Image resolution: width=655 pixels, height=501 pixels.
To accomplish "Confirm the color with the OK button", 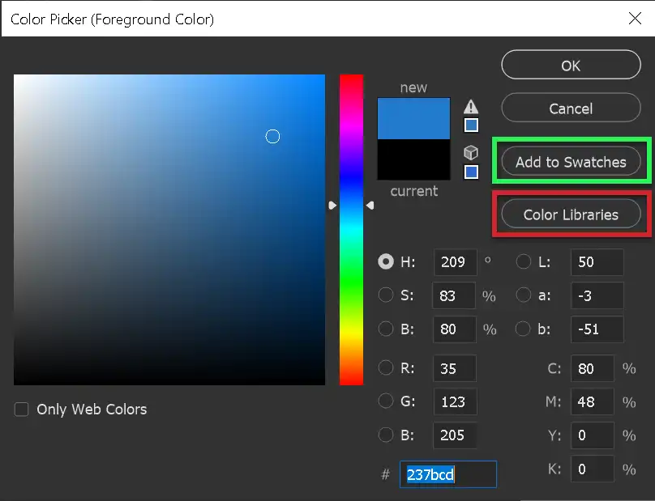I will (x=571, y=65).
